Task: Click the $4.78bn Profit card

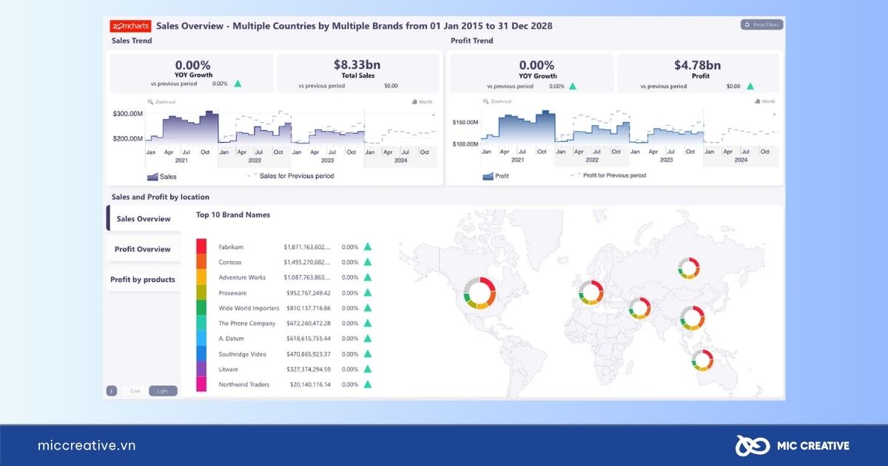Action: coord(699,73)
